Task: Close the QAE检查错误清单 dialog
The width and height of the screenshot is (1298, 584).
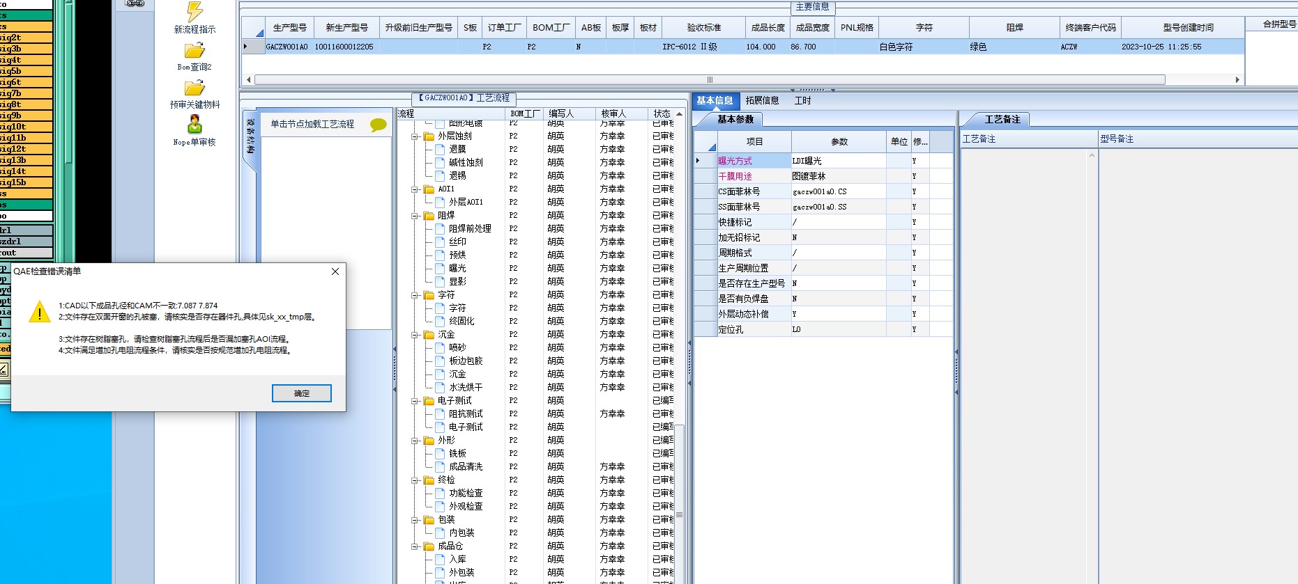Action: pos(335,271)
